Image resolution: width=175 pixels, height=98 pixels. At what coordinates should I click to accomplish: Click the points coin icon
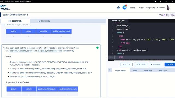pos(164,15)
